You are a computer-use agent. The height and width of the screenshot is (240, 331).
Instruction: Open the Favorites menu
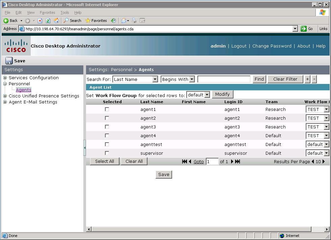(x=48, y=13)
